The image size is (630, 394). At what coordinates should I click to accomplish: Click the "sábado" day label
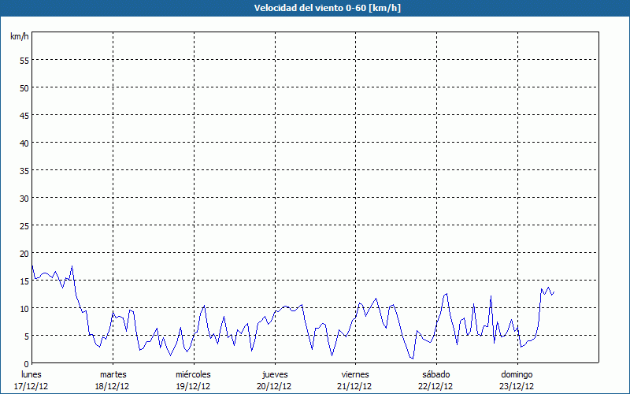click(x=435, y=374)
